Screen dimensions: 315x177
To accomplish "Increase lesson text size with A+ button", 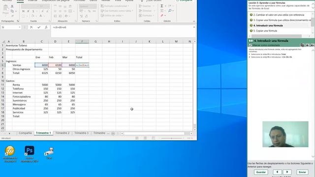I will click(x=313, y=45).
